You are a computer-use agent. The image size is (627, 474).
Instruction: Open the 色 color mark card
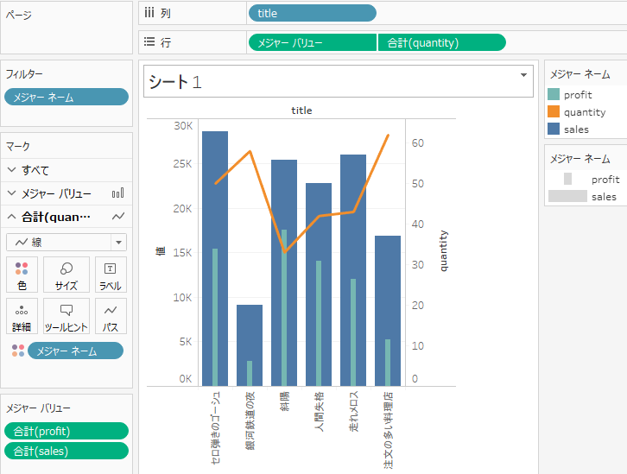(22, 275)
